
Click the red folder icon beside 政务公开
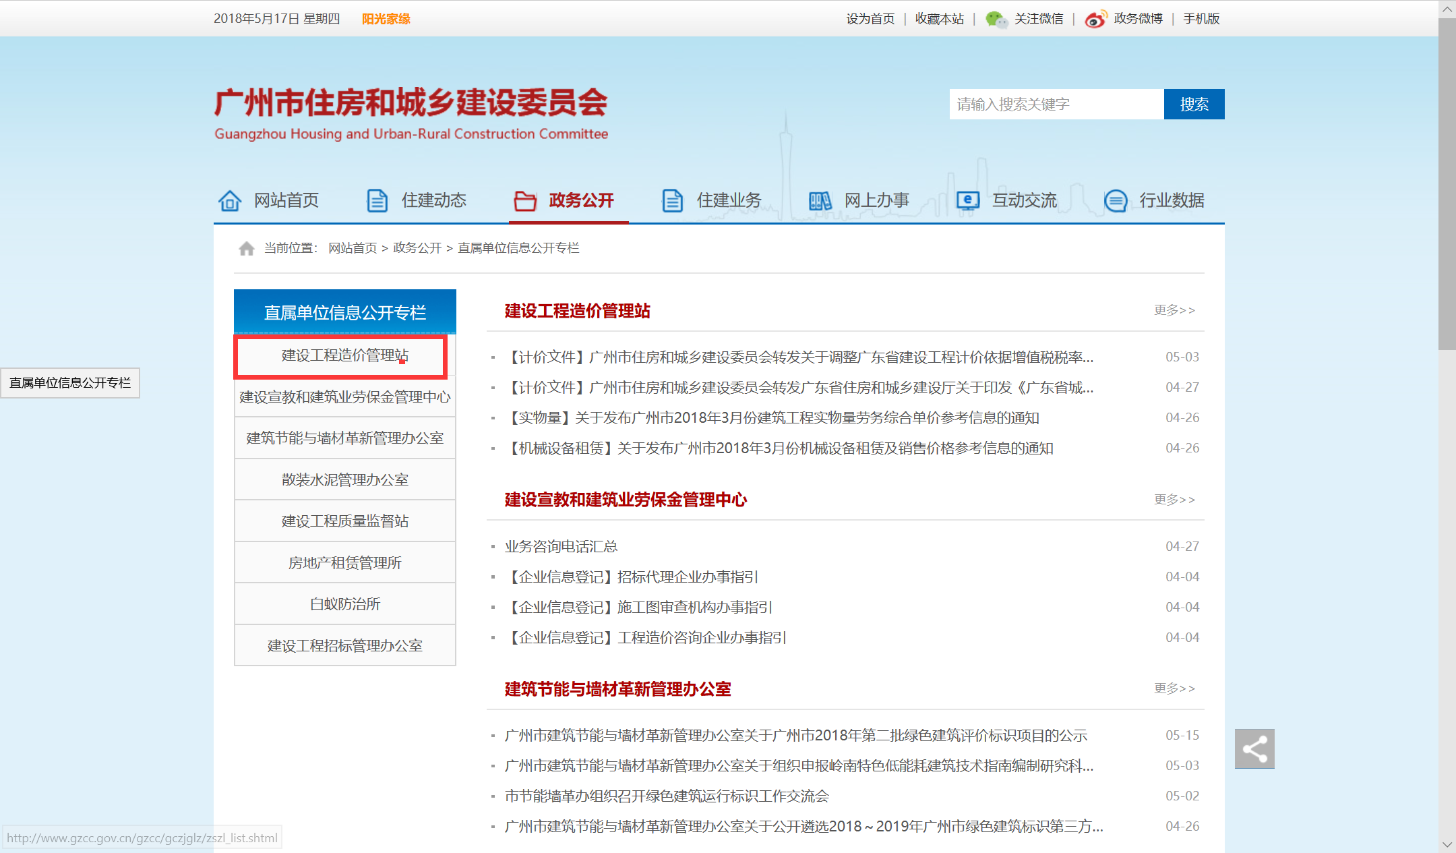(525, 200)
